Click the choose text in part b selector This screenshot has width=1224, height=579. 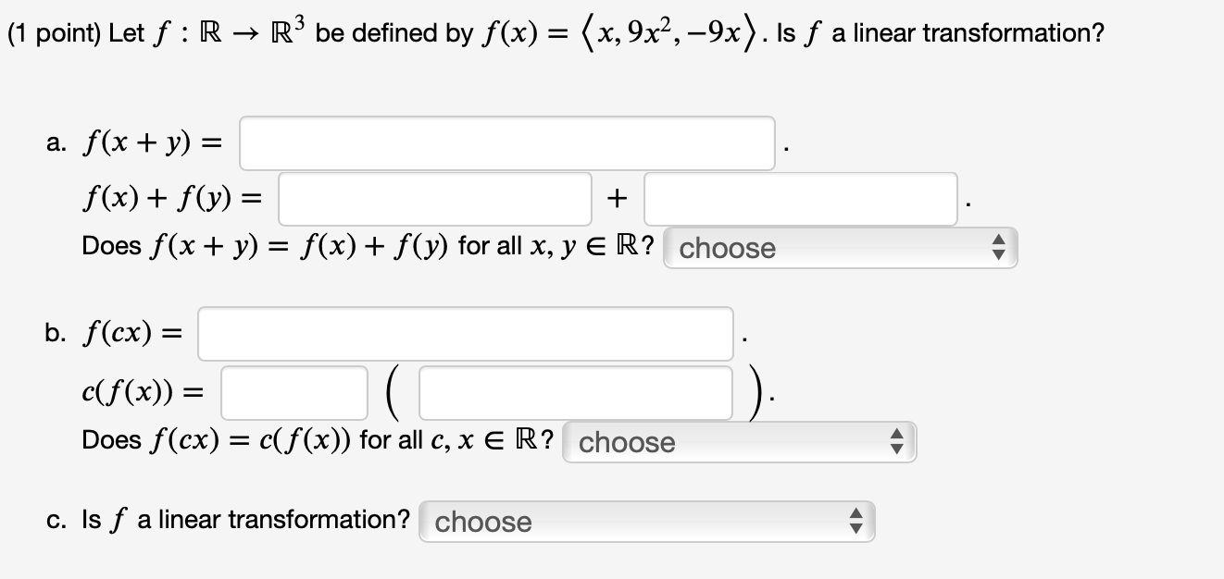click(x=627, y=442)
